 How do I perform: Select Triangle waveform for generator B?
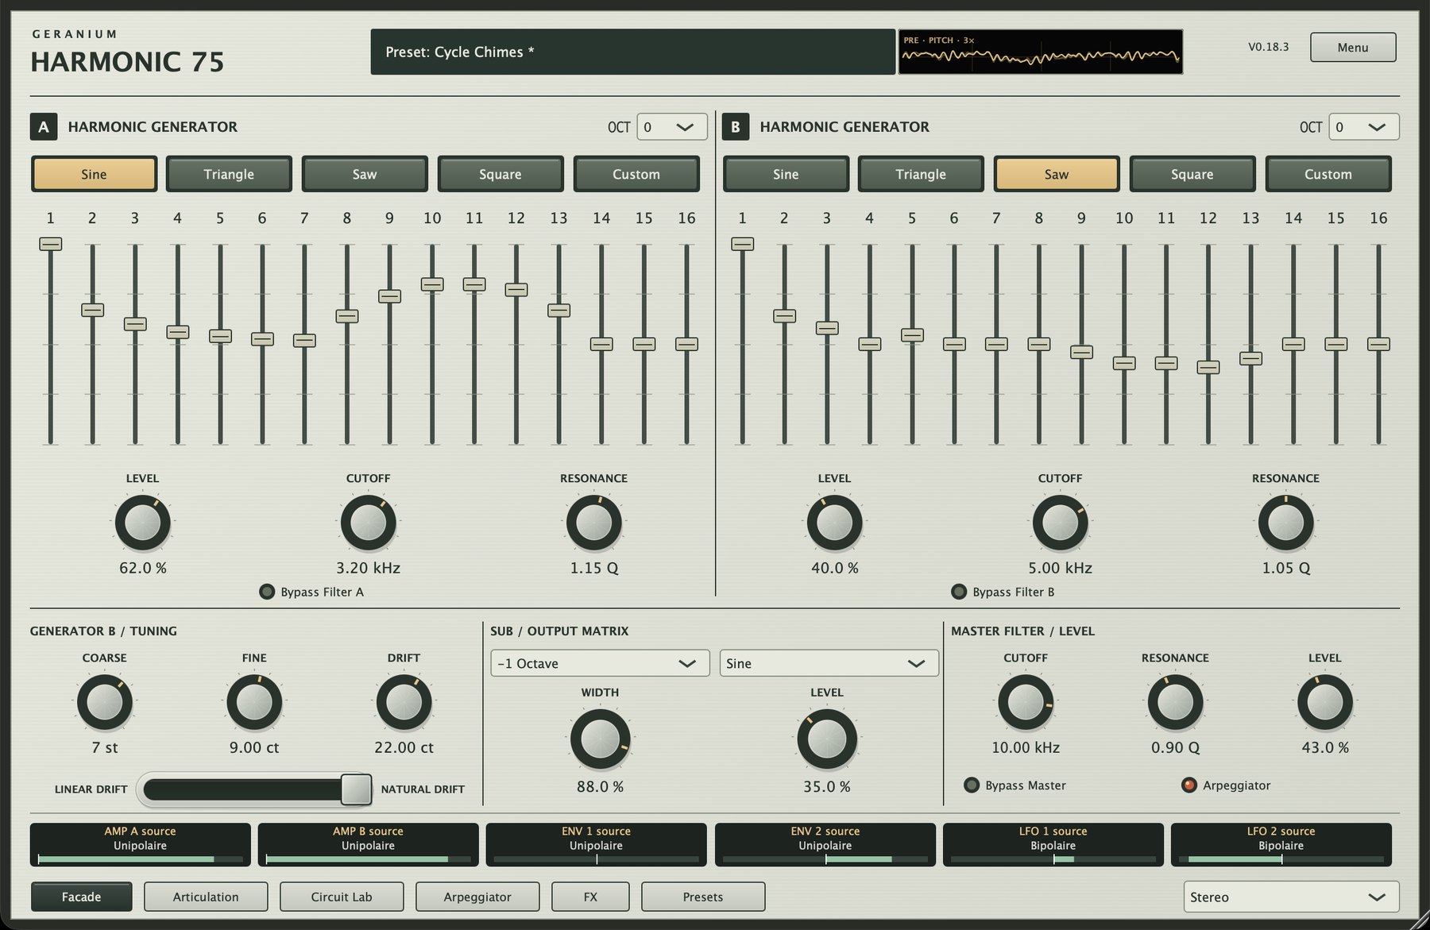[921, 174]
